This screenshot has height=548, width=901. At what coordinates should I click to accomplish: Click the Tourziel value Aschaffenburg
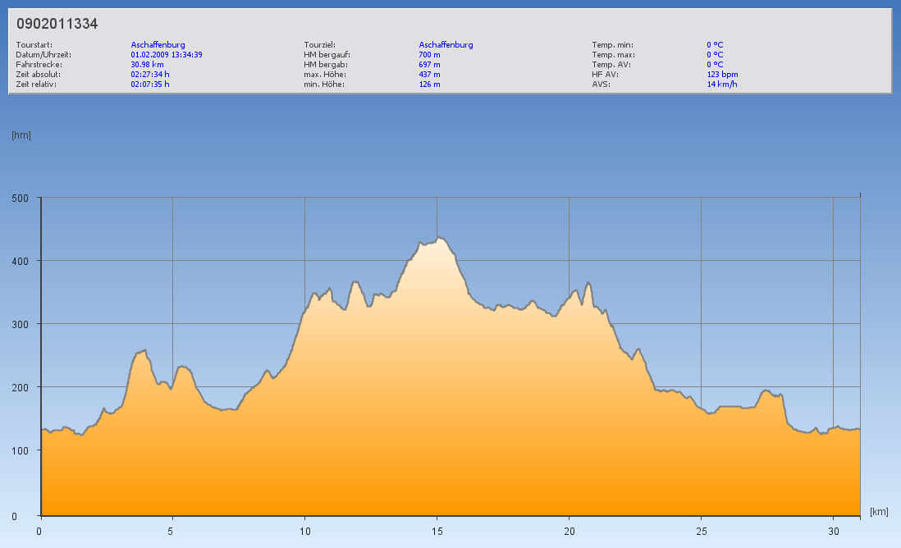click(446, 45)
